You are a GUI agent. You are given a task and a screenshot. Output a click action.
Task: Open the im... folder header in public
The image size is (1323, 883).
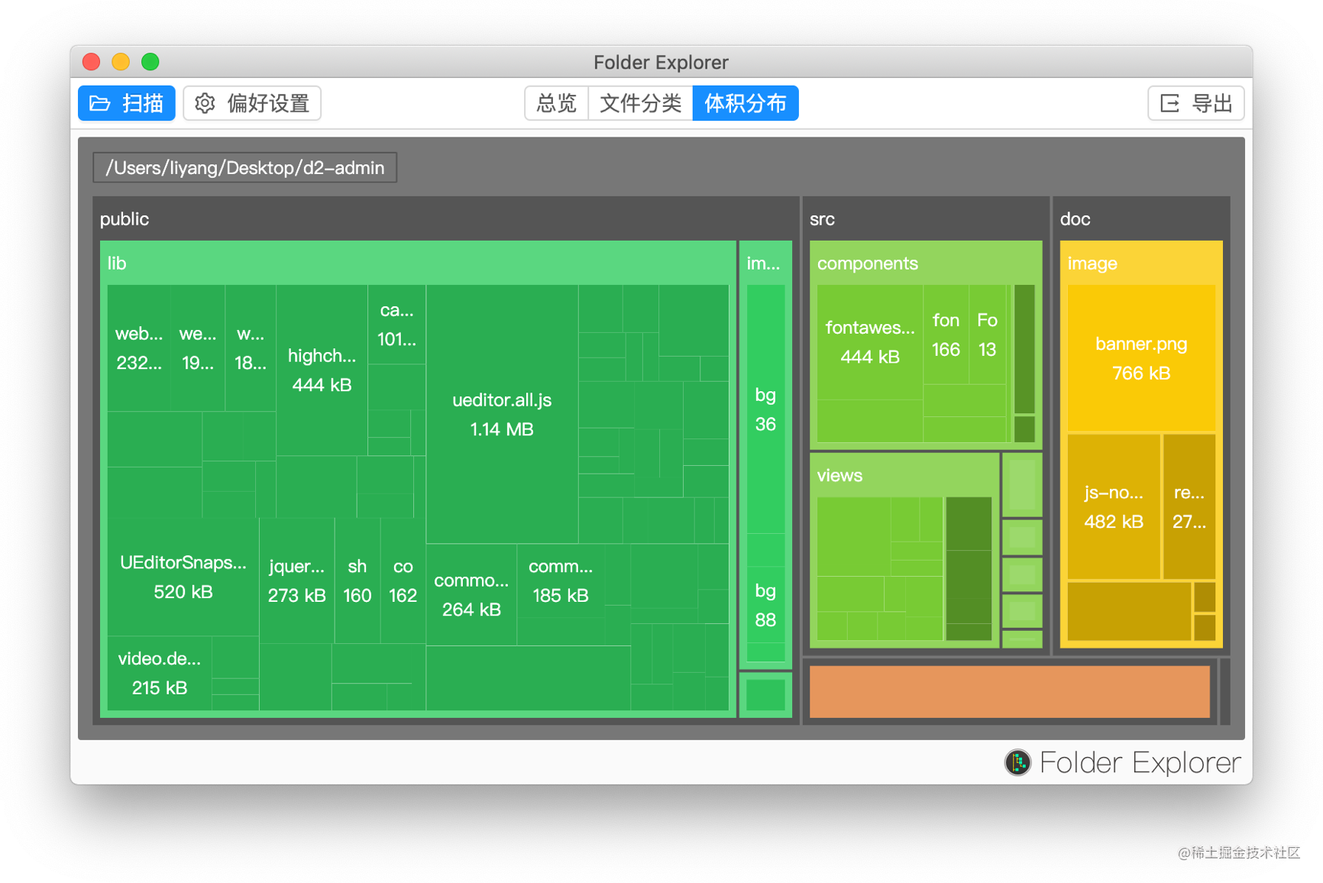[x=765, y=263]
